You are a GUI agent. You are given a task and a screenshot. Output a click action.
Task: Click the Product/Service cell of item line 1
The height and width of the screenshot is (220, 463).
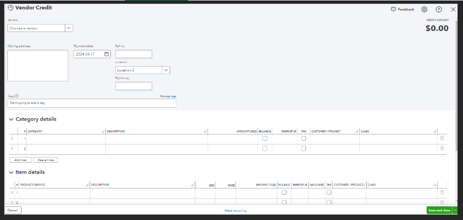click(x=54, y=192)
